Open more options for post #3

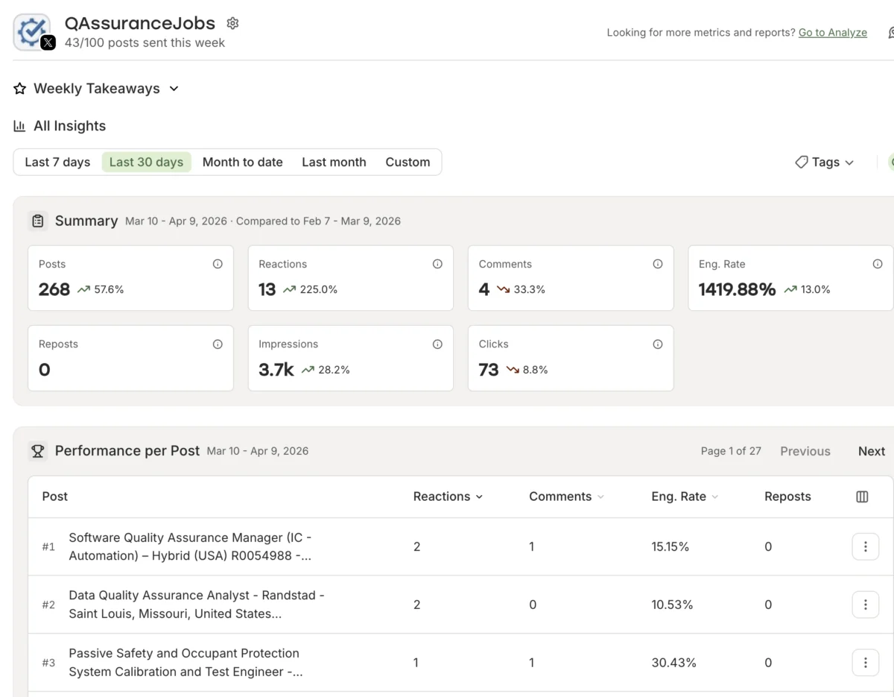865,663
